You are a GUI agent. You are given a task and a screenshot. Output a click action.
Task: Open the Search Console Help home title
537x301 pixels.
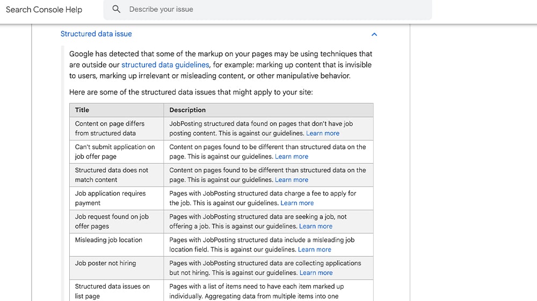[44, 10]
